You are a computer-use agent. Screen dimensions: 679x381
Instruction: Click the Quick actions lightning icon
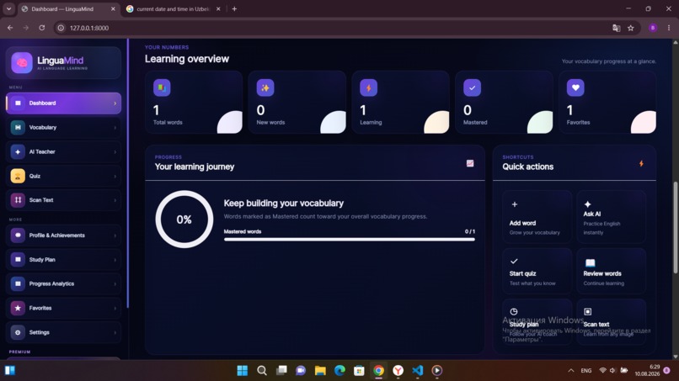[x=641, y=163]
